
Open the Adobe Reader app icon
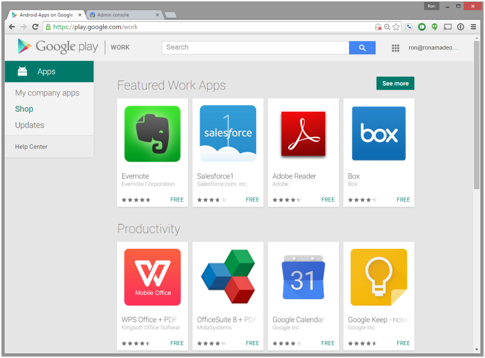pos(303,133)
